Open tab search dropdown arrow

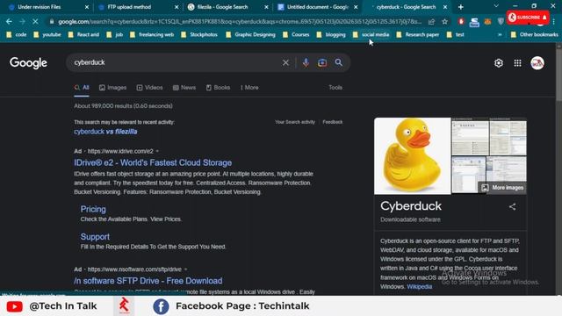coord(496,6)
